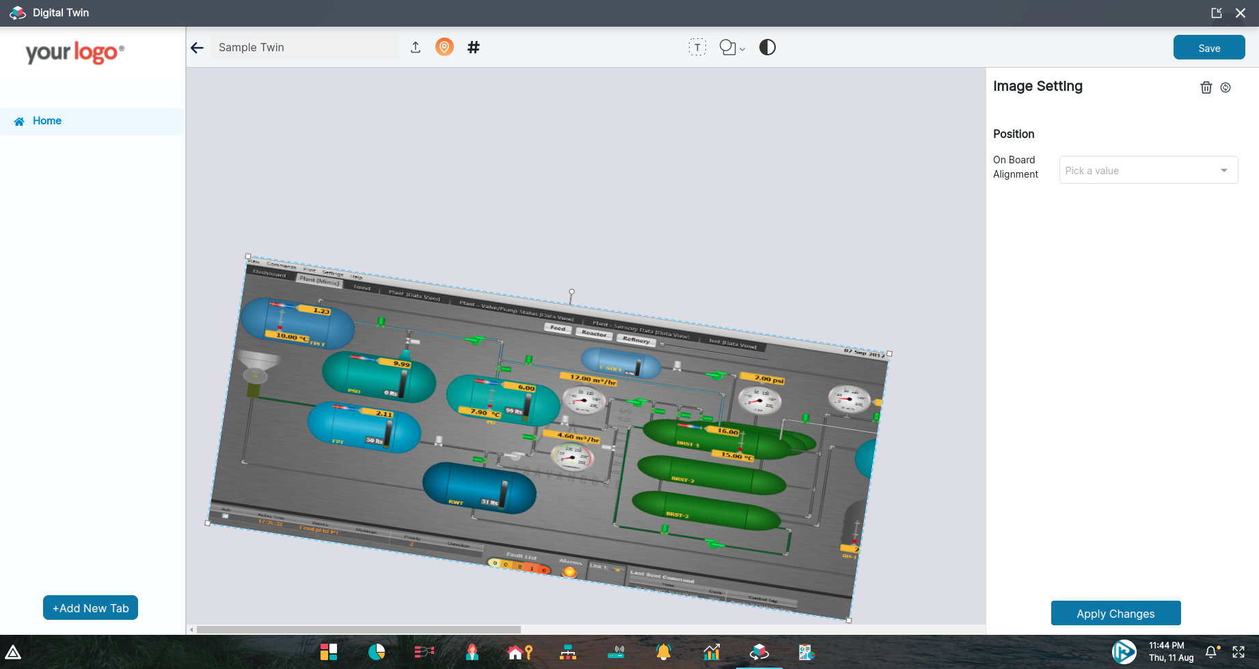This screenshot has height=669, width=1259.
Task: Click the horizontal scrollbar under canvas
Action: point(359,629)
